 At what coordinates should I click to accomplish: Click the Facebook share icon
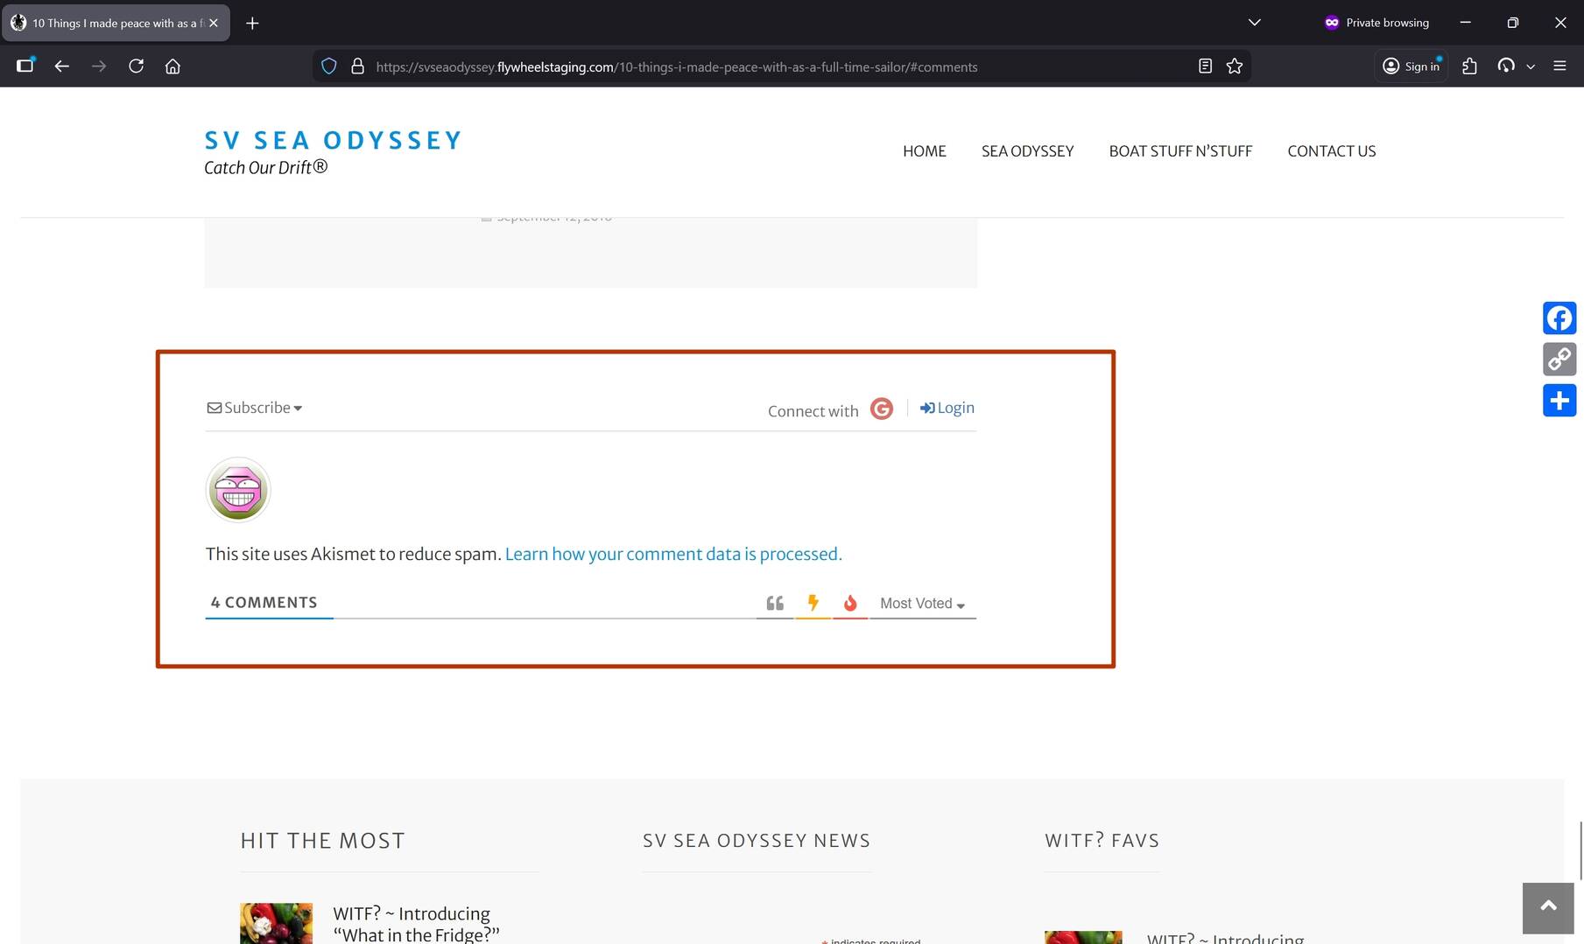1559,318
